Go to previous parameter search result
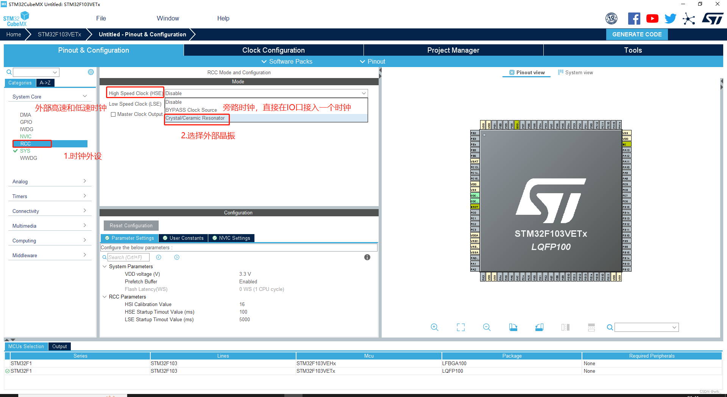Screen dimensions: 727x397 159,257
